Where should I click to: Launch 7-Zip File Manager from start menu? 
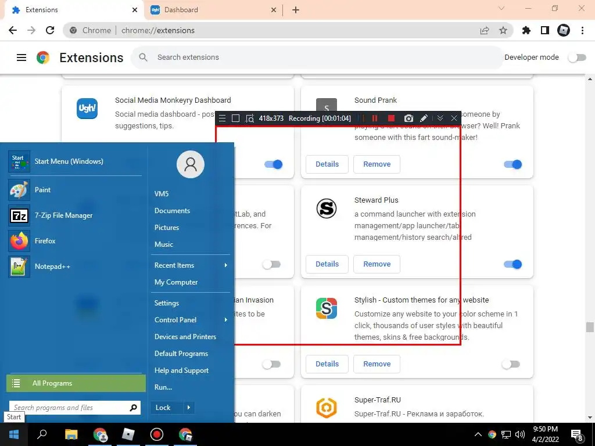point(75,215)
